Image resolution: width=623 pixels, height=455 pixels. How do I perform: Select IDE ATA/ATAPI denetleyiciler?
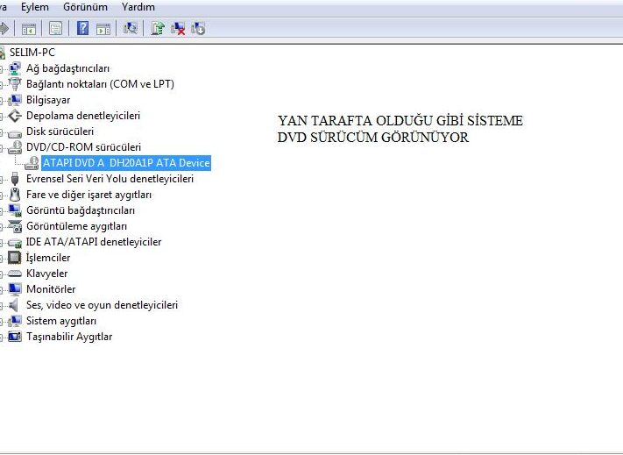click(x=94, y=242)
